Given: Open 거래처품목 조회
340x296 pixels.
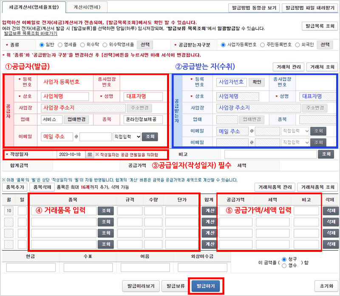Looking at the screenshot, I should pyautogui.click(x=317, y=187).
